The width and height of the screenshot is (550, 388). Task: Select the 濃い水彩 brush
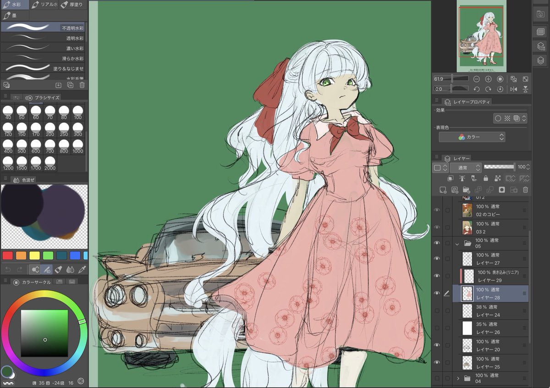[x=44, y=48]
